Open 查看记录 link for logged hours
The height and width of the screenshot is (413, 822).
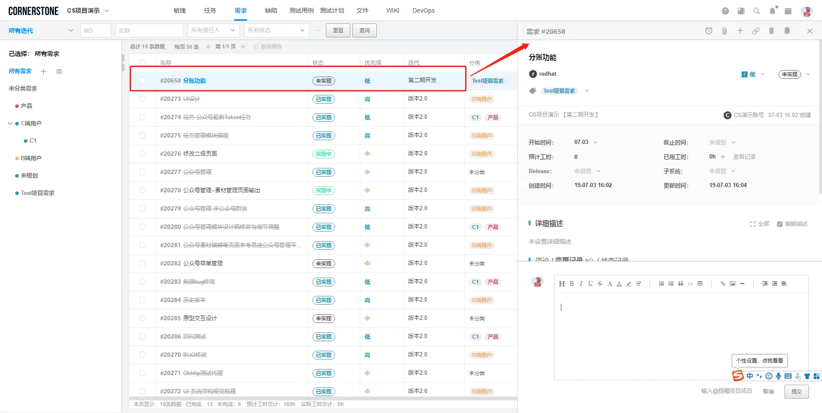point(744,157)
